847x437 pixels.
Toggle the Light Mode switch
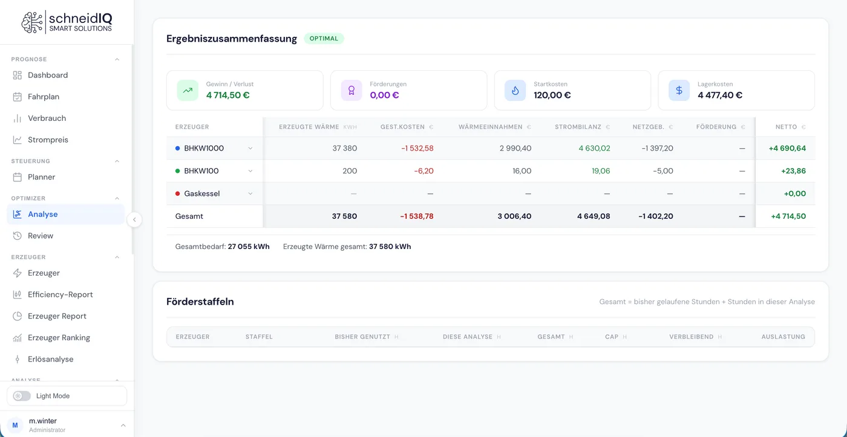pos(22,396)
